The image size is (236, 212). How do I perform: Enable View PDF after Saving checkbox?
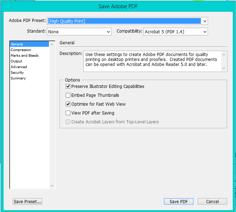[68, 113]
